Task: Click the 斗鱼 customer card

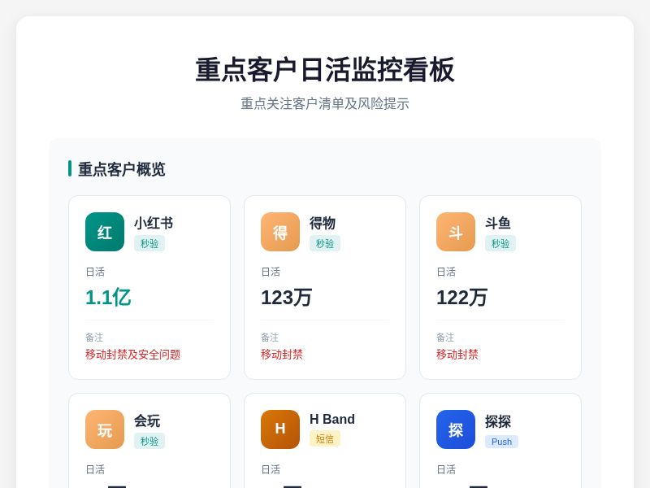Action: [x=500, y=287]
